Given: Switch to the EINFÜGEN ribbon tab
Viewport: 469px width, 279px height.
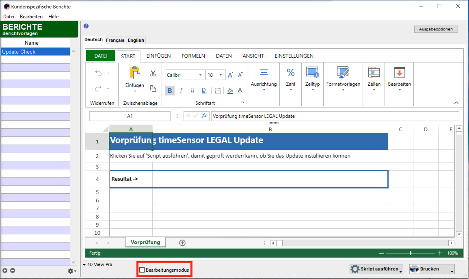Looking at the screenshot, I should (158, 56).
